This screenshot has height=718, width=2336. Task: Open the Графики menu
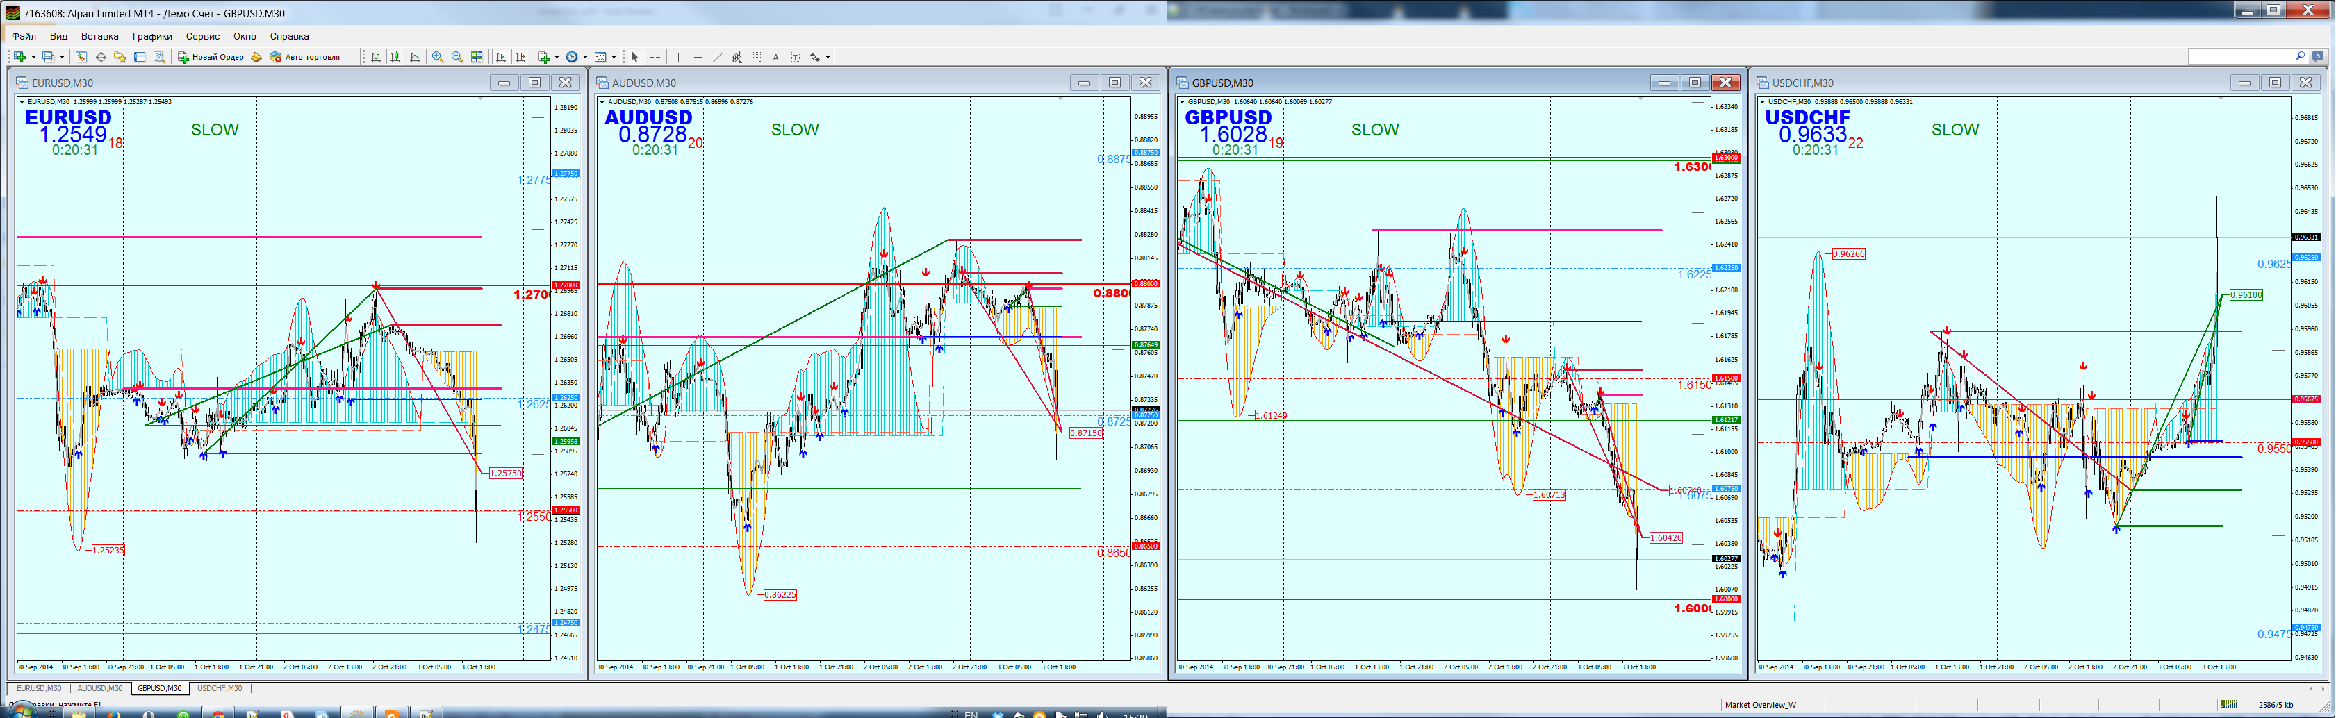[x=151, y=36]
